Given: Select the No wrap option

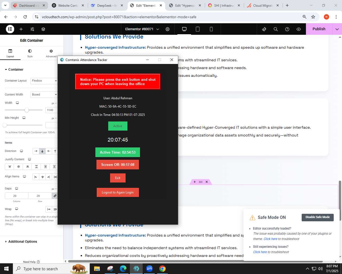Looking at the screenshot, I should (x=49, y=209).
